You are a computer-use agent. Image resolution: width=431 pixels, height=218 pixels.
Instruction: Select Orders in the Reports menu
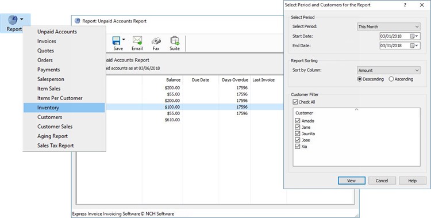coord(64,60)
